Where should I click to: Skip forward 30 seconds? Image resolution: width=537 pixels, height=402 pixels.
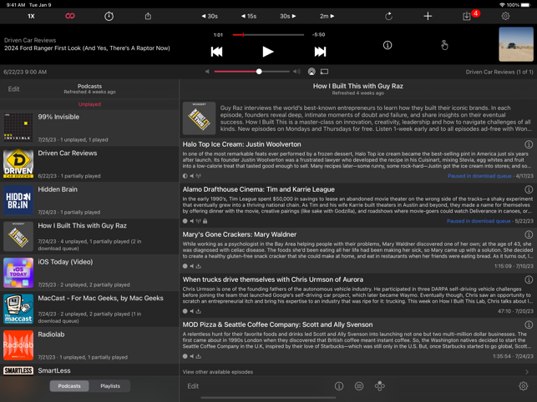click(x=287, y=16)
